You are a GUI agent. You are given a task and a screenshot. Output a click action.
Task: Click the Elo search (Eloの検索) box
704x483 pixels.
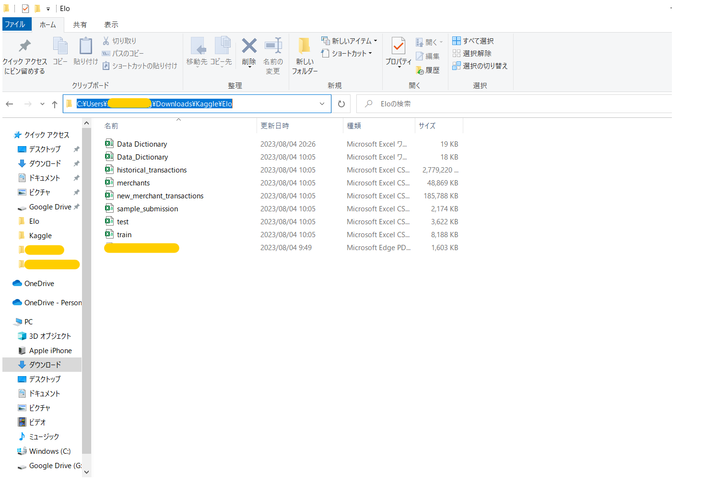[513, 104]
